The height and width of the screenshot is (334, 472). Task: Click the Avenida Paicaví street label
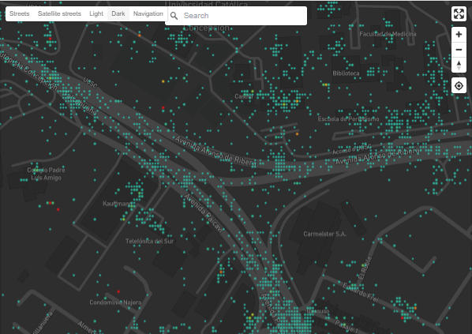[204, 213]
